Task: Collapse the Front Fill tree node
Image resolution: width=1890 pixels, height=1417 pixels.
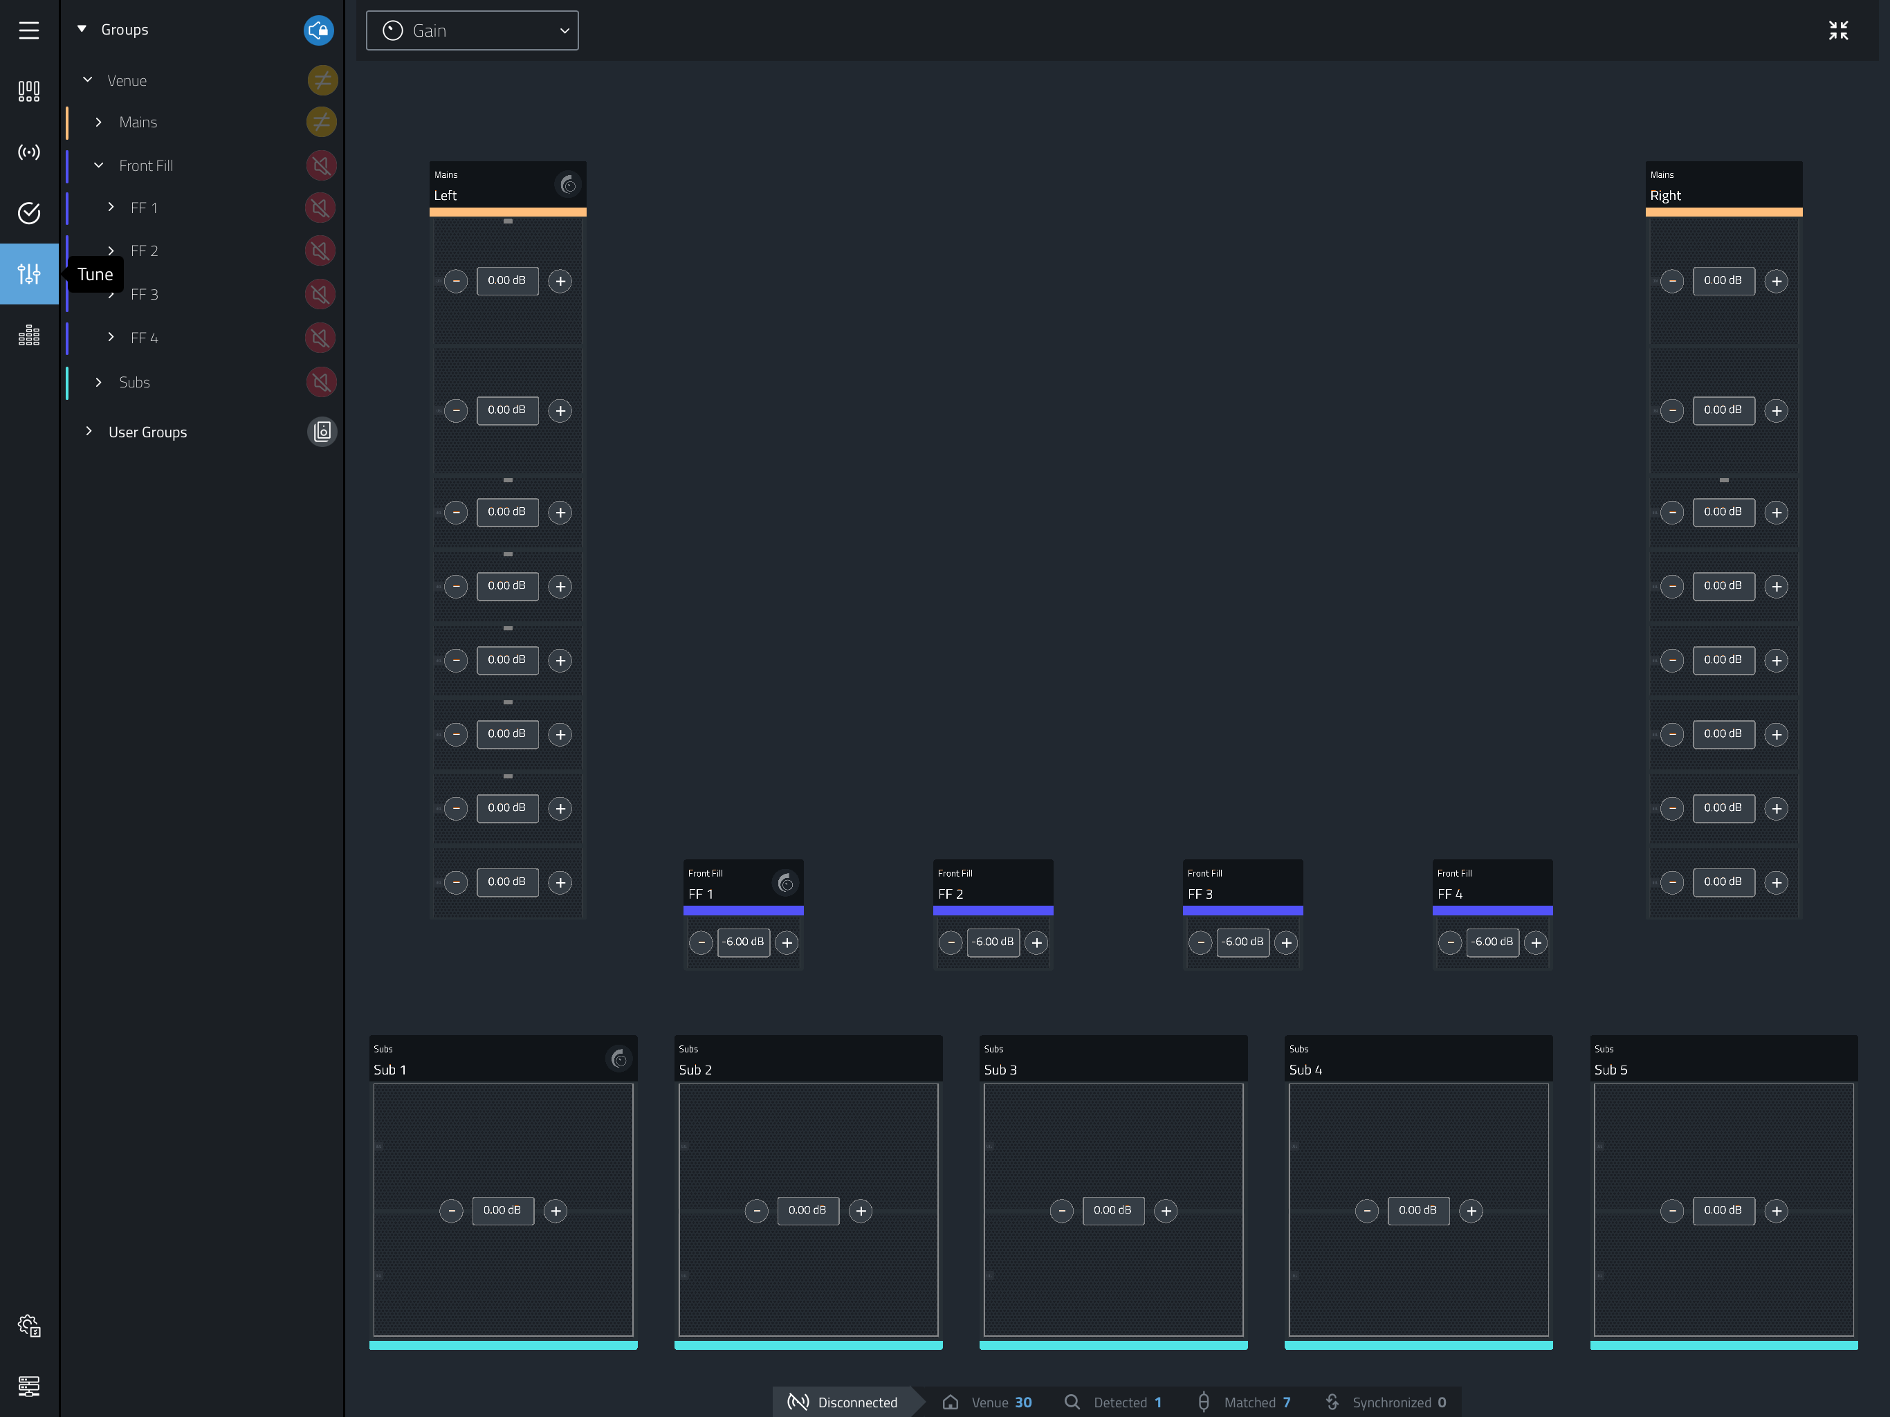Action: 98,165
